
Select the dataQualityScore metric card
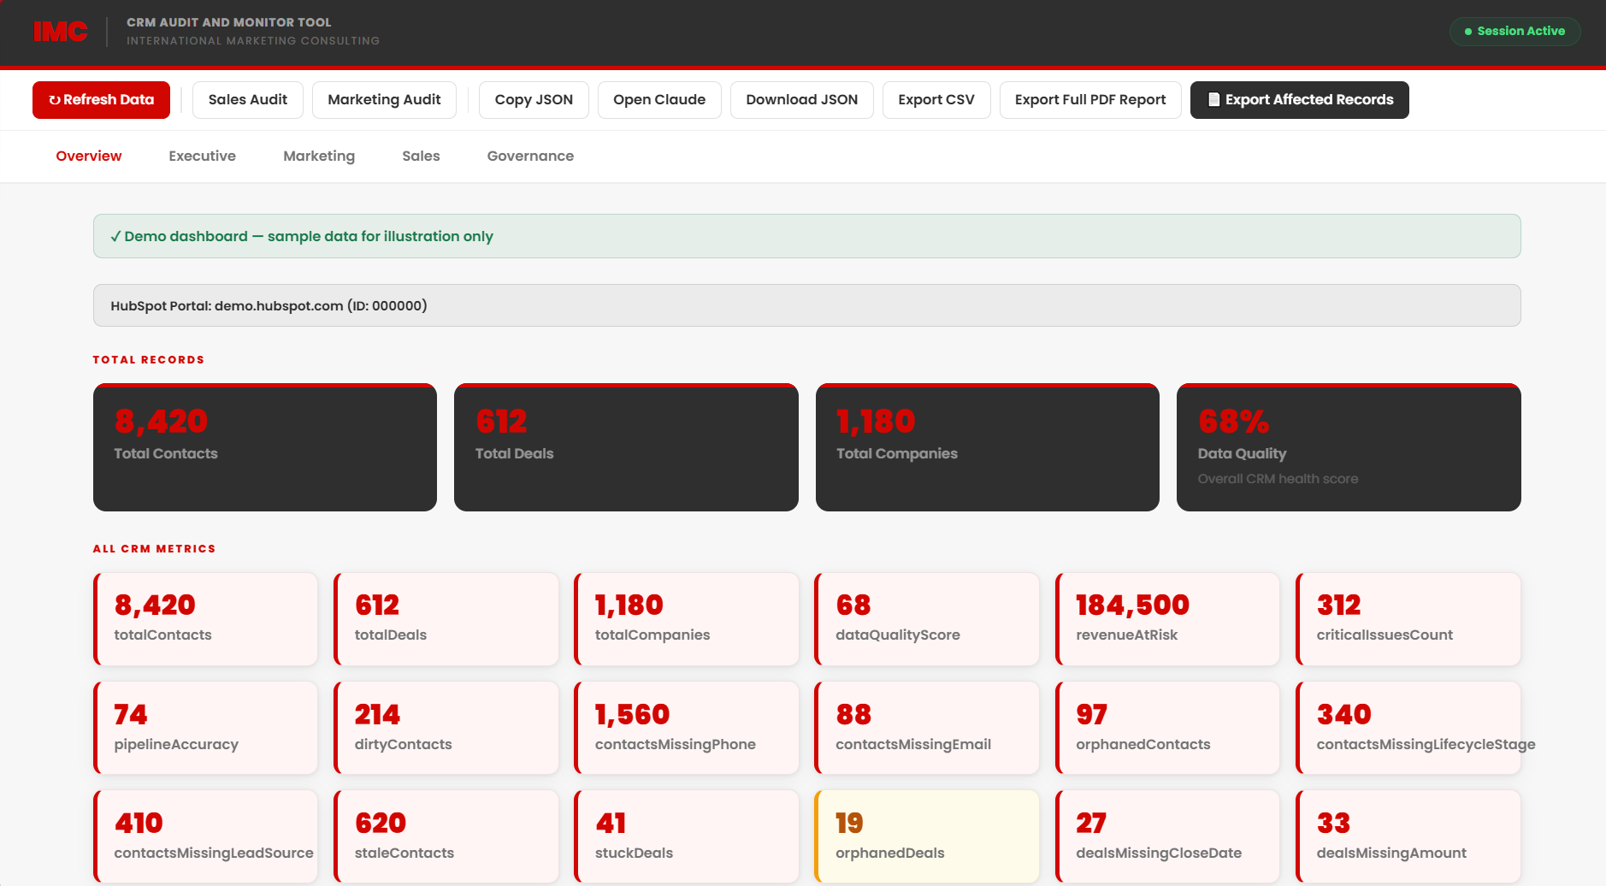click(927, 619)
